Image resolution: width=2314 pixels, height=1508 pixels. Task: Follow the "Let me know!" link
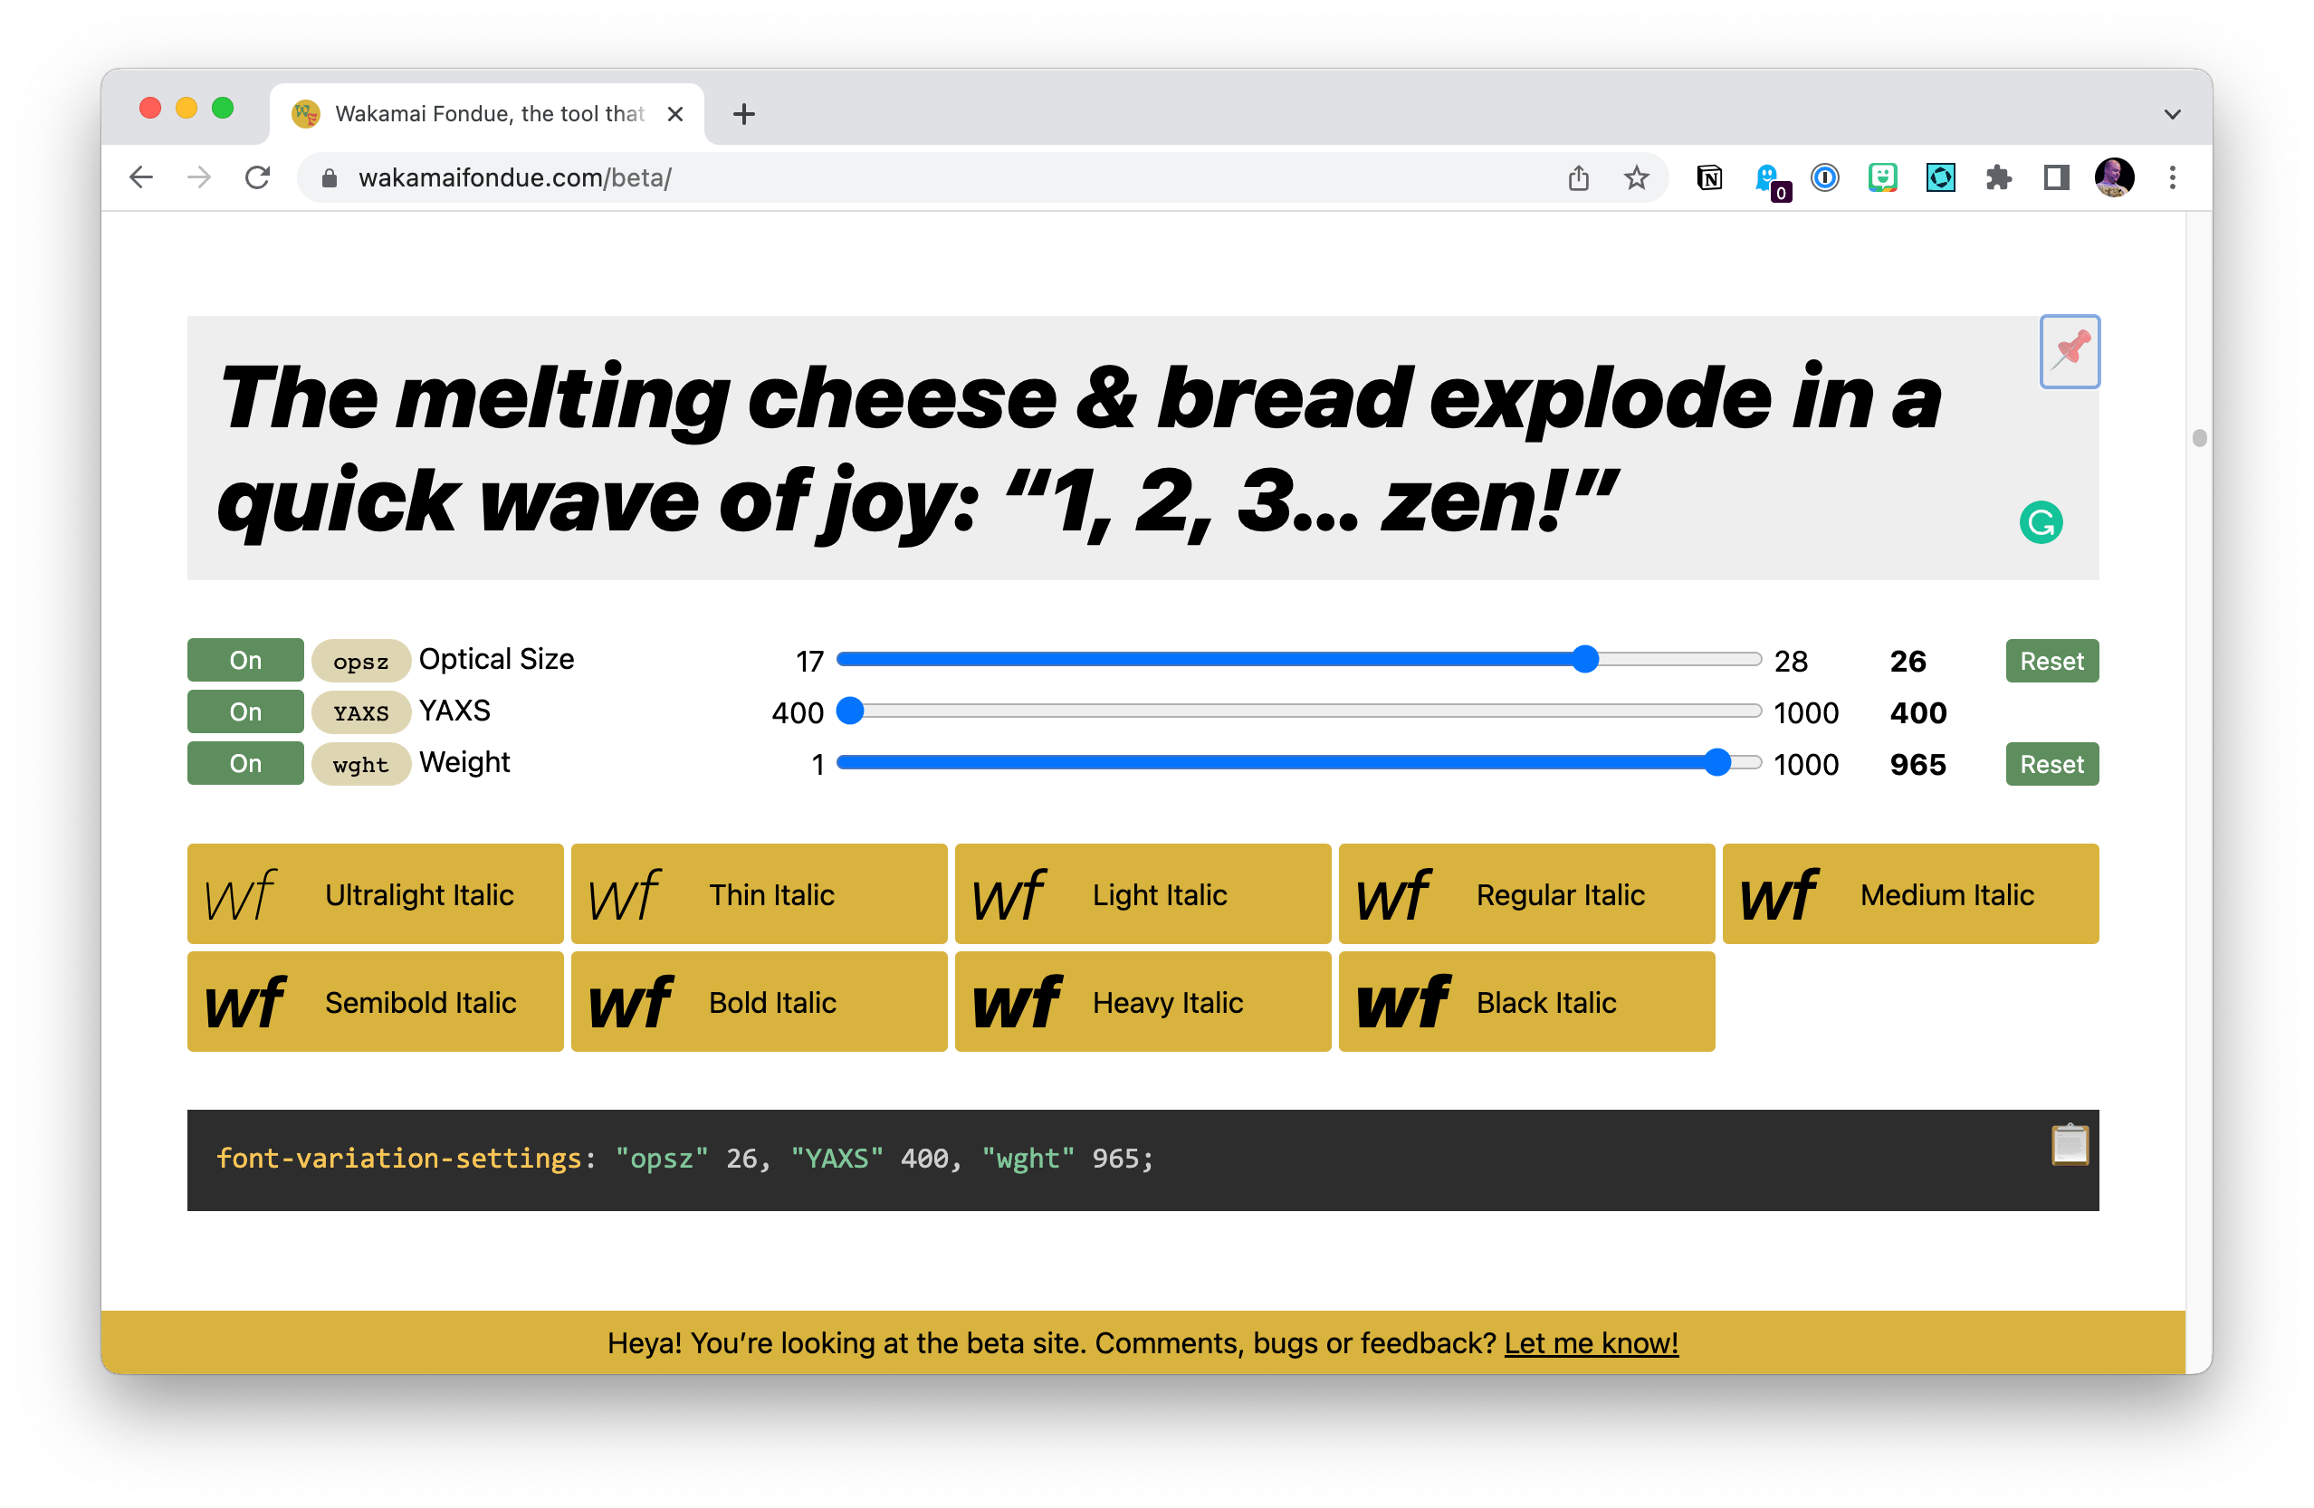(1591, 1342)
